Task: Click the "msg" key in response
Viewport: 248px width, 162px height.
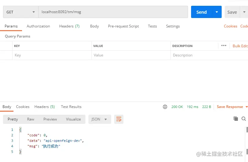Action: point(32,146)
